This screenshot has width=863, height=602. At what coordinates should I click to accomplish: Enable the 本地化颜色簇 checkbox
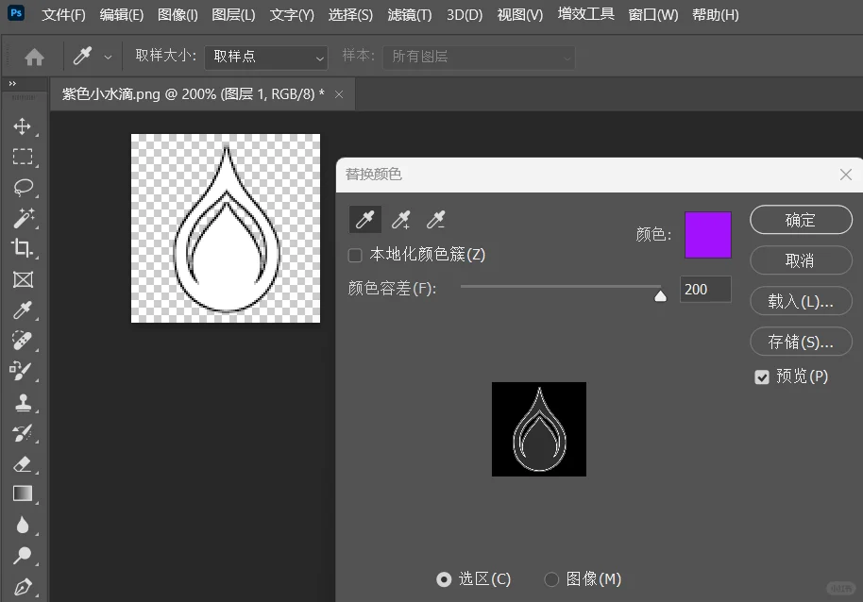click(x=354, y=256)
